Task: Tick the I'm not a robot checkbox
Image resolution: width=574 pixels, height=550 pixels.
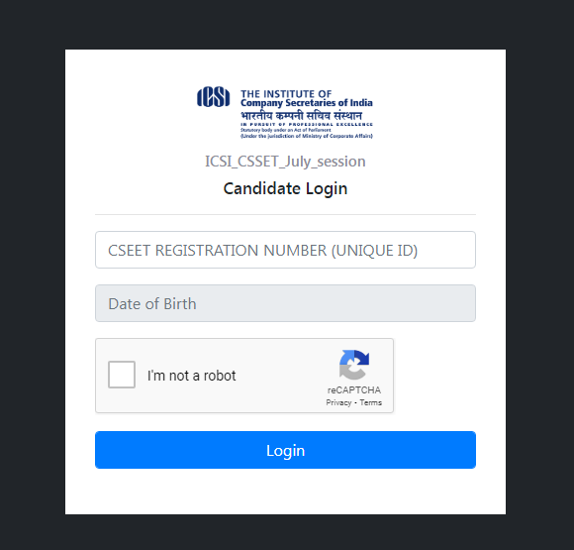Action: point(122,375)
